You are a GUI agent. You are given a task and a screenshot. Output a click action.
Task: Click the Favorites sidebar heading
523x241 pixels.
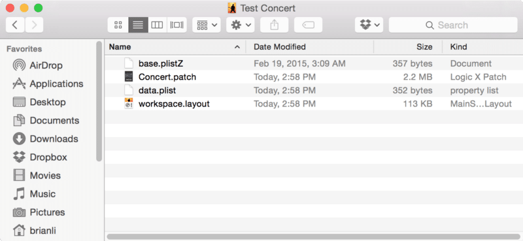click(x=24, y=49)
